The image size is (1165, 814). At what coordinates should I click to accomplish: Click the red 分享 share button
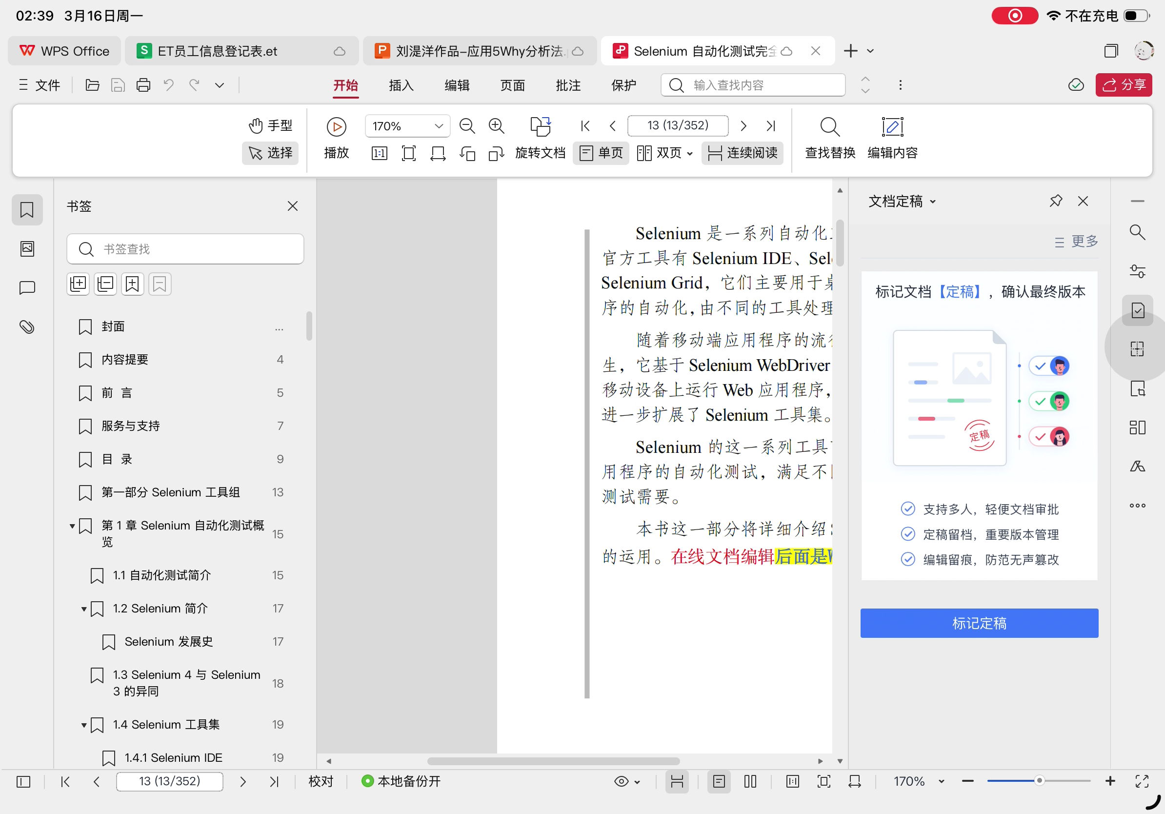(x=1124, y=85)
